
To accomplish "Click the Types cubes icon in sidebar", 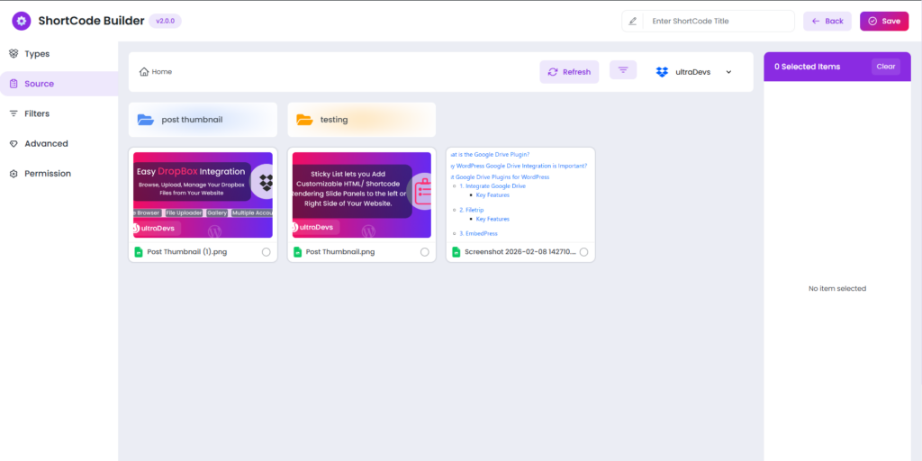I will click(14, 53).
